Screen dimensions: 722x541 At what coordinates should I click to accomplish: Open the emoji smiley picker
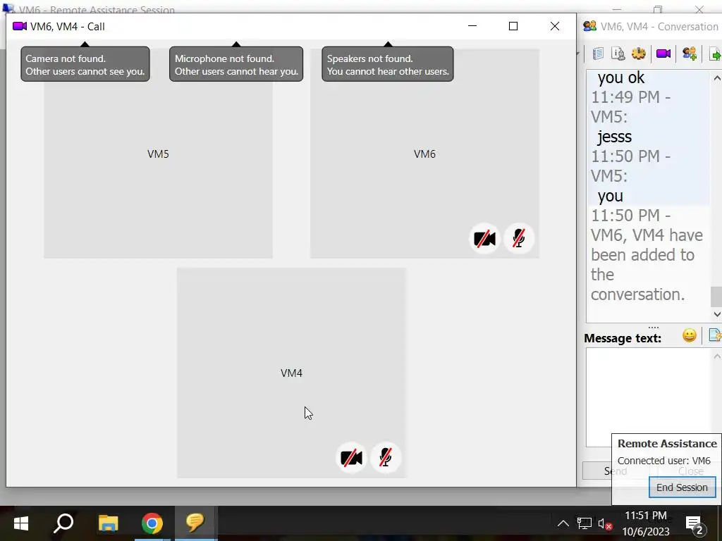(x=690, y=335)
